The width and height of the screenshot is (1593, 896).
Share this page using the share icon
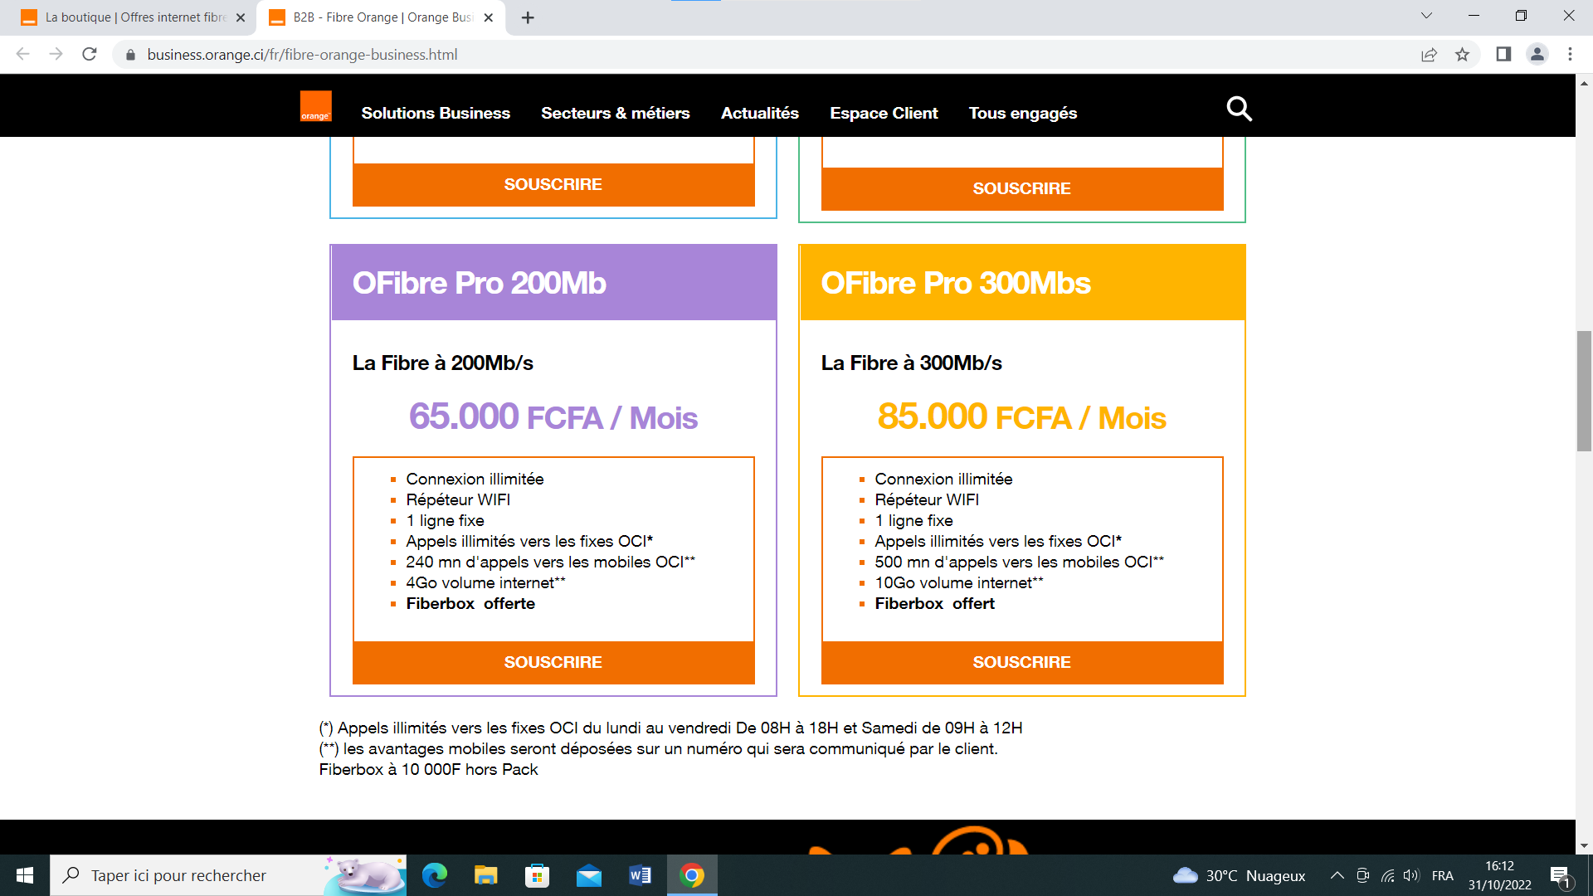coord(1429,55)
